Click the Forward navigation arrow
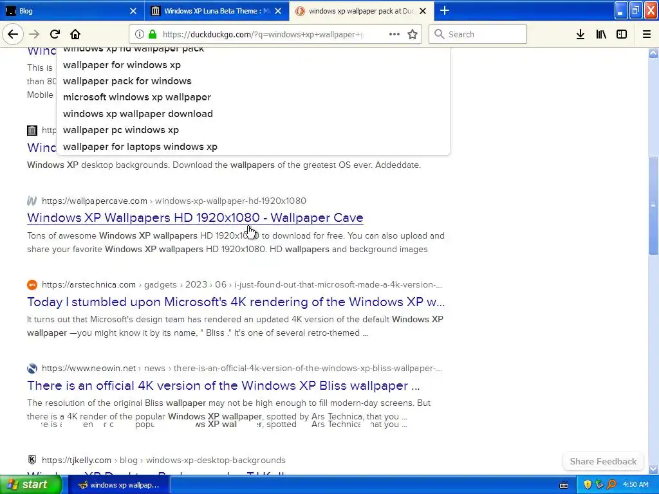 (34, 34)
